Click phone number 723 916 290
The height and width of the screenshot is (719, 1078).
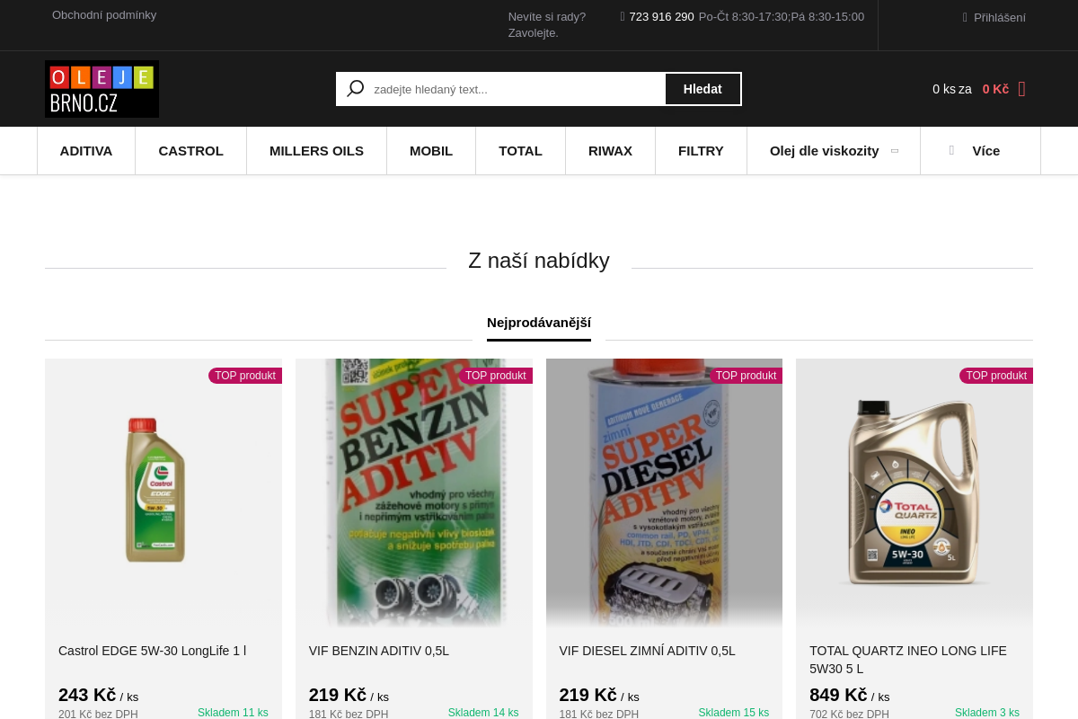pyautogui.click(x=661, y=16)
